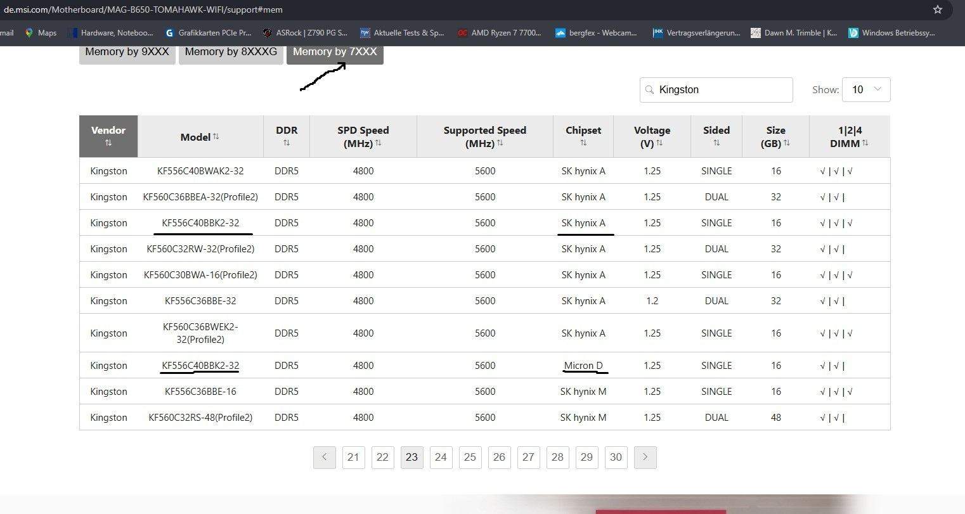Select model KF560C32RS-48(Profile2)
This screenshot has height=514, width=965.
[200, 418]
